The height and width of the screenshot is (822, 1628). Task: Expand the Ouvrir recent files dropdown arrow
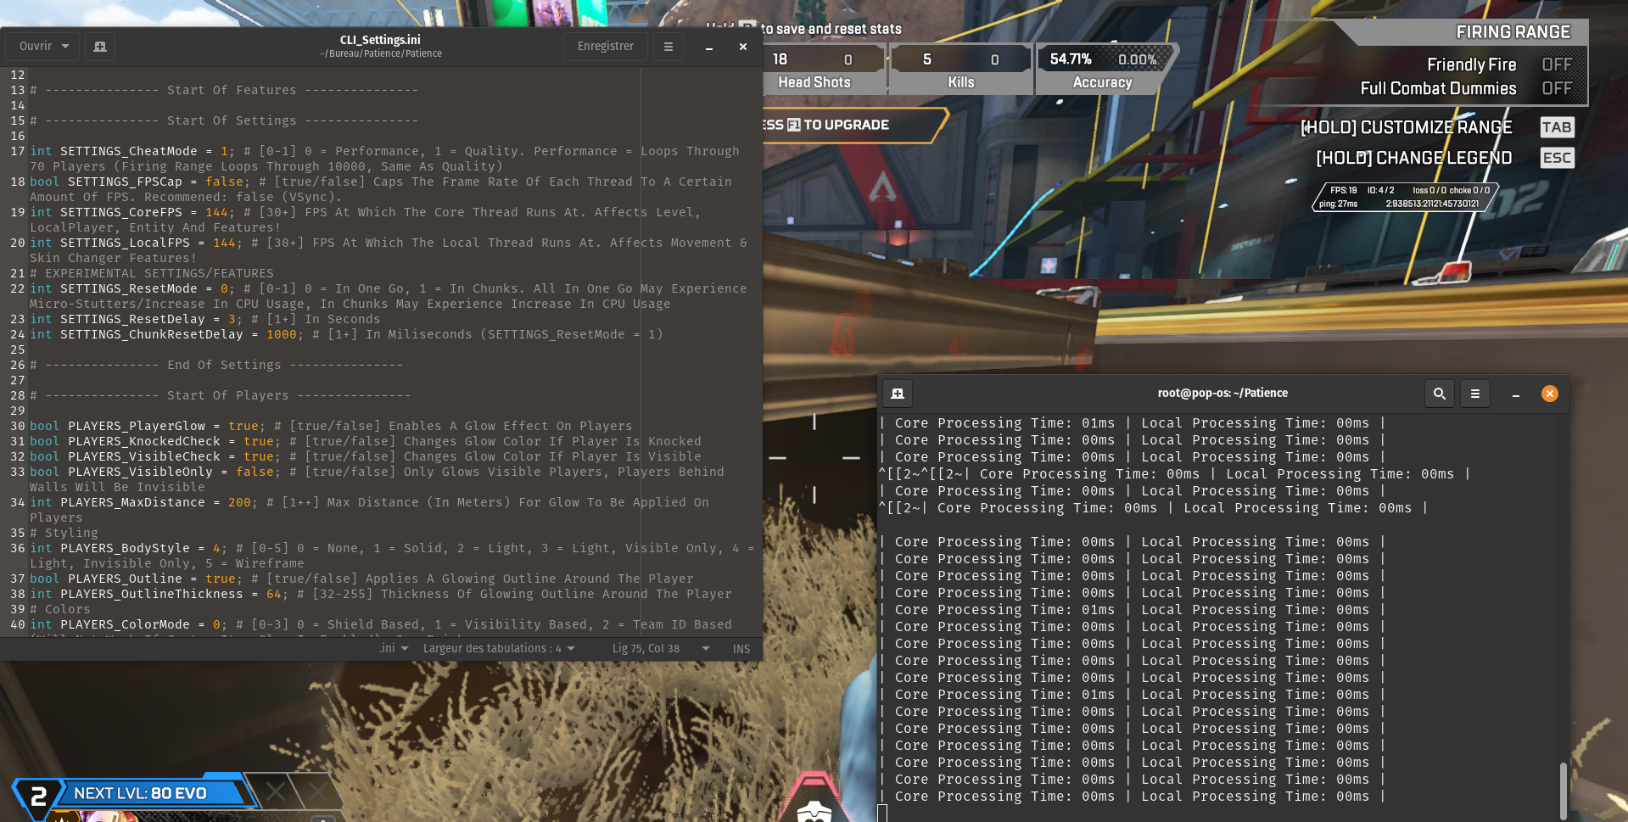[65, 46]
